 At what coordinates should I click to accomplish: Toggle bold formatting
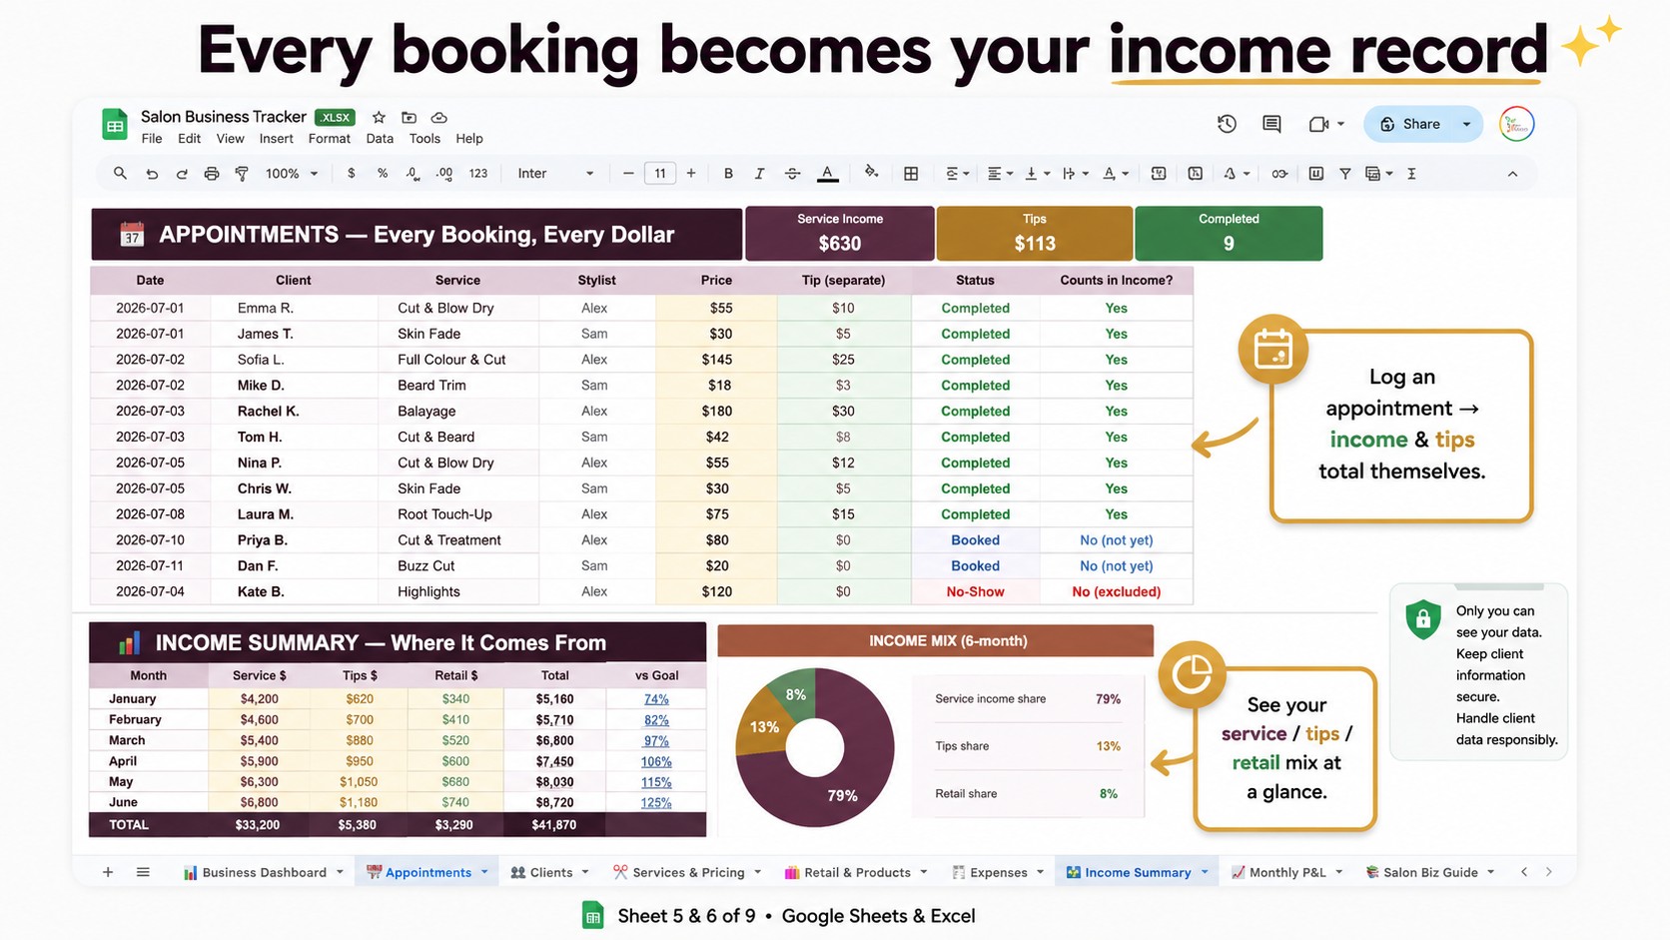728,174
